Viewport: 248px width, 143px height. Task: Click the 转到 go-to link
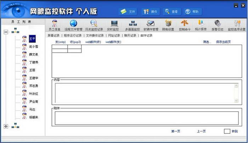(235, 131)
